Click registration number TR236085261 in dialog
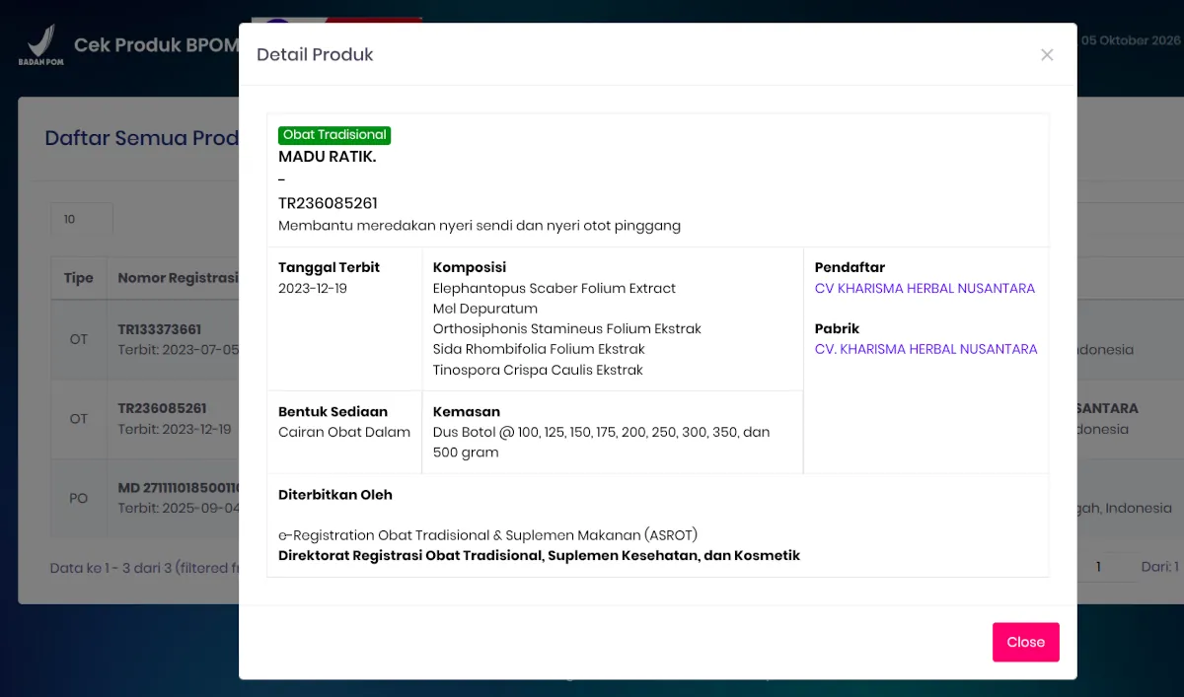Image resolution: width=1184 pixels, height=697 pixels. tap(328, 203)
